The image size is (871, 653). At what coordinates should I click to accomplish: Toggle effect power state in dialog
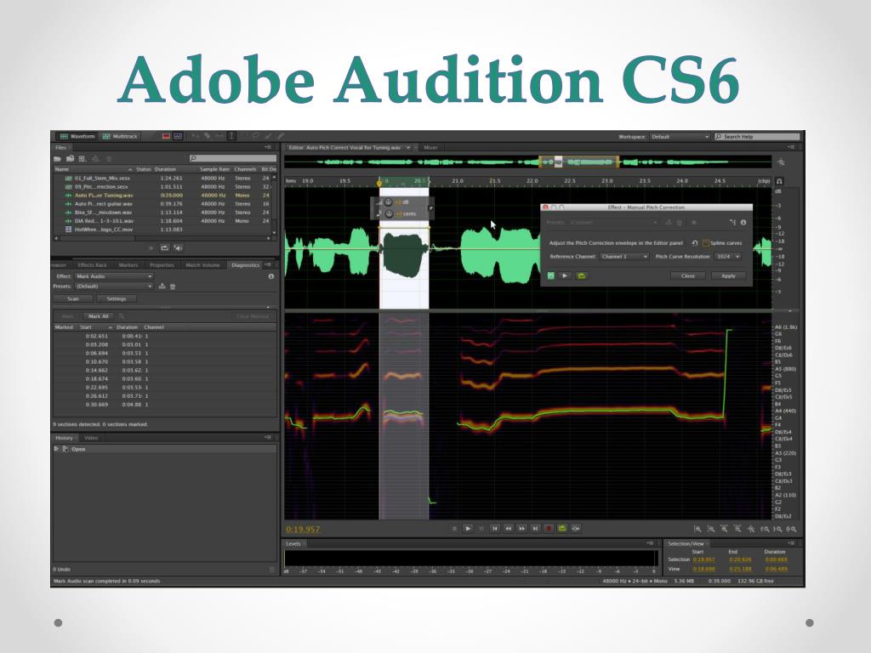coord(550,275)
